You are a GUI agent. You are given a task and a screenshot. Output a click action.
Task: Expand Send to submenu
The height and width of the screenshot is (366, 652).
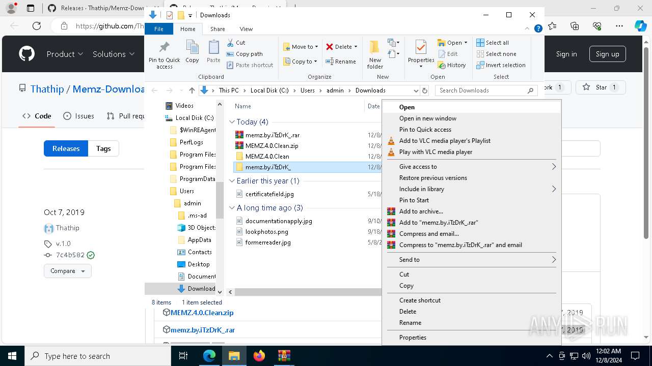point(472,260)
